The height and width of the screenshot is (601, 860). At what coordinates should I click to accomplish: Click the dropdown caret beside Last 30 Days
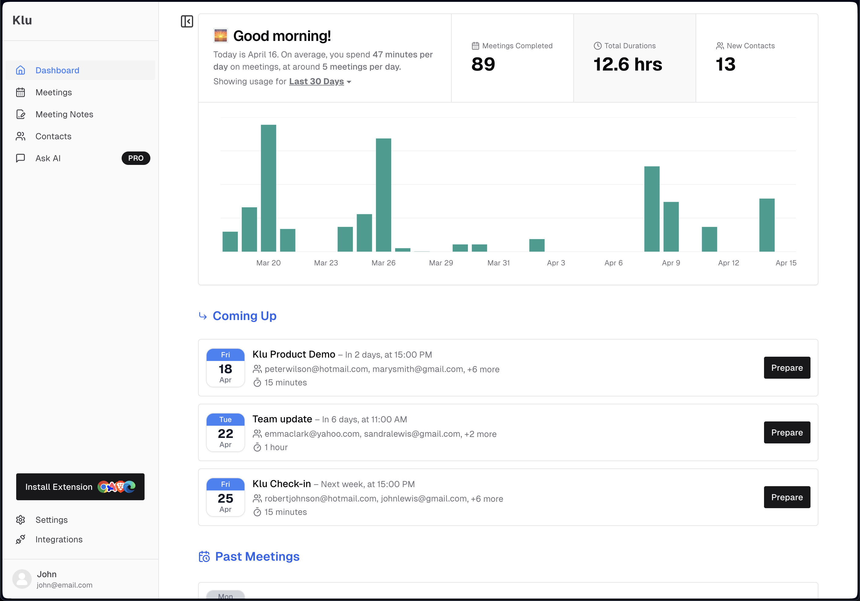(x=349, y=82)
